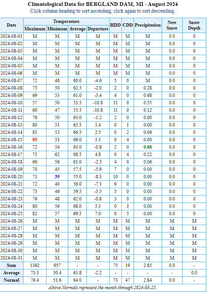
Task: Click the Sum precipitation total 2.85
Action: [x=148, y=265]
